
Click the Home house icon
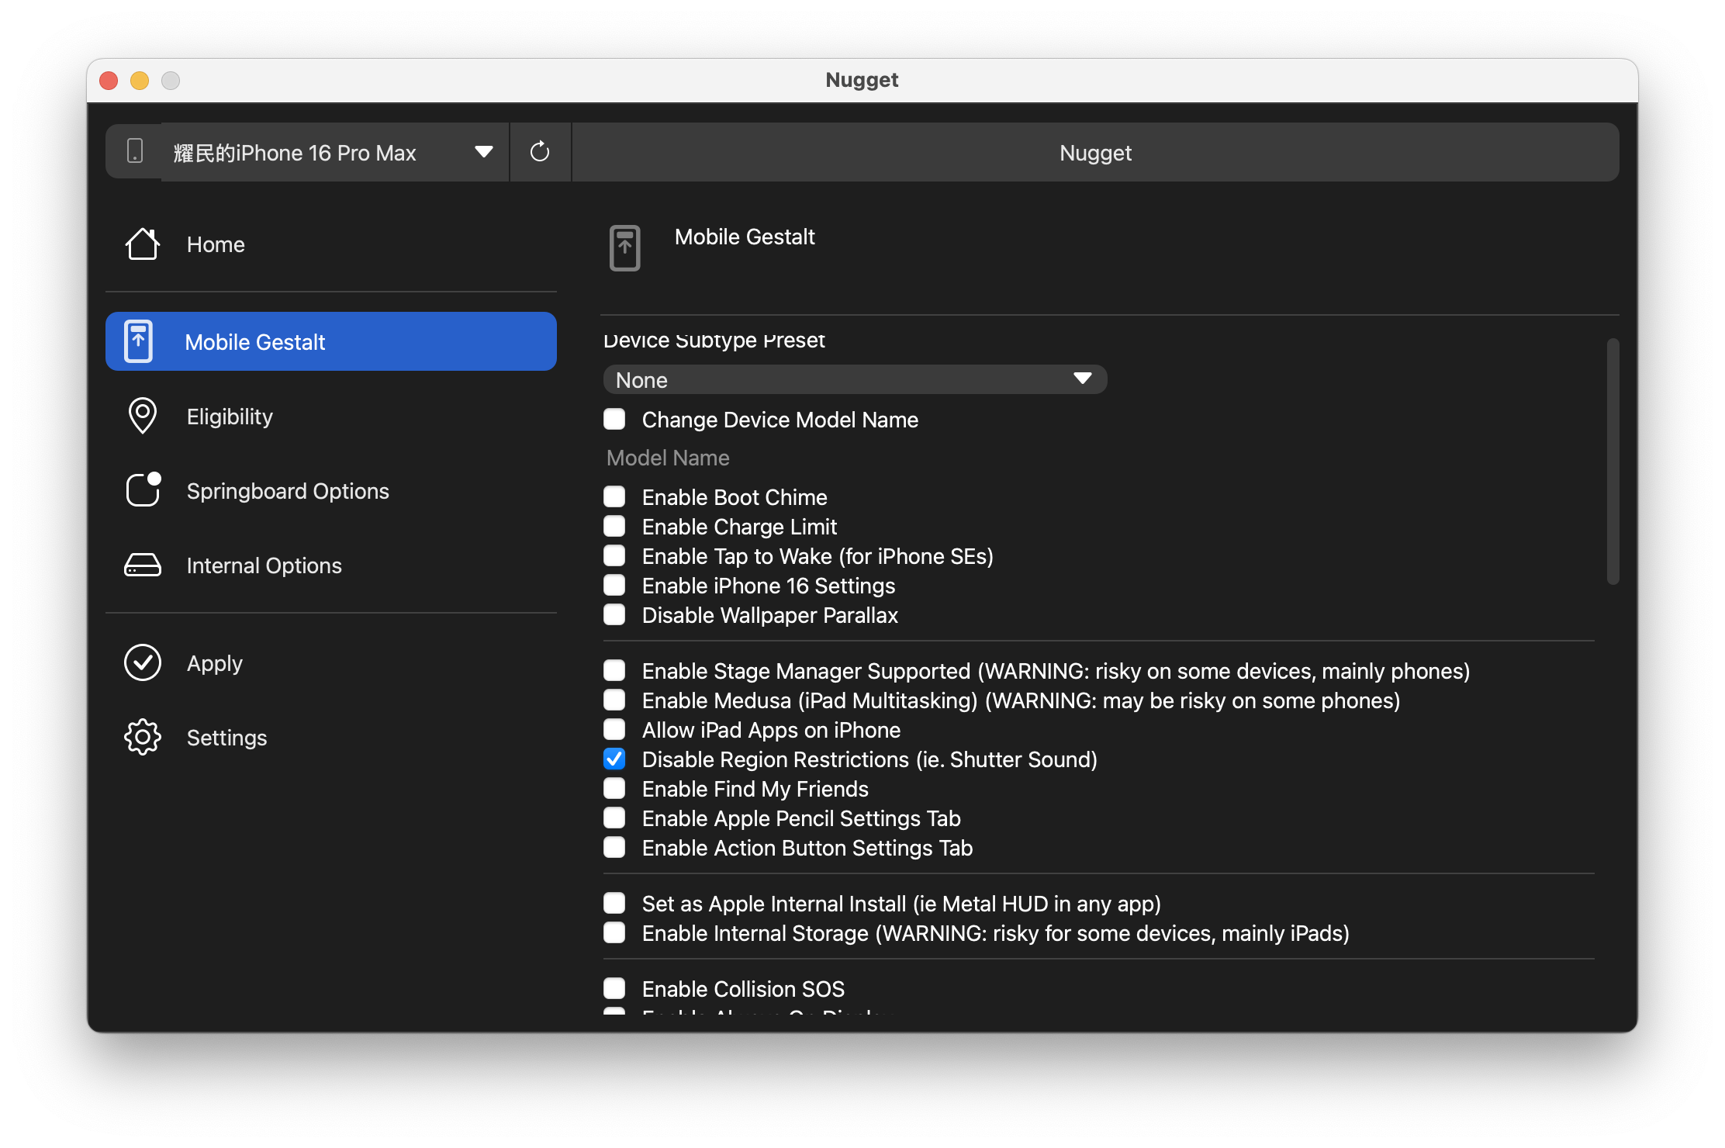[x=143, y=244]
